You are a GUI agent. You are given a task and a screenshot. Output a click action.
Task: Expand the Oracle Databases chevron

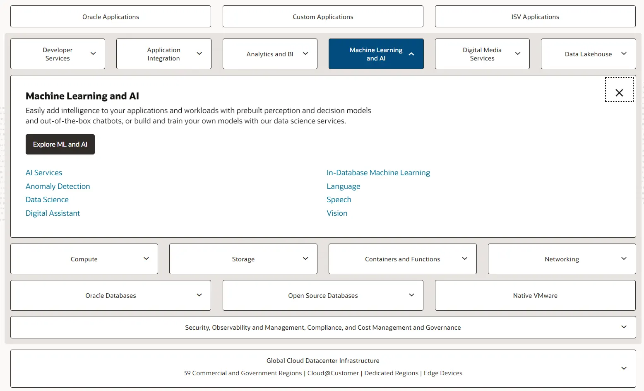coord(199,295)
